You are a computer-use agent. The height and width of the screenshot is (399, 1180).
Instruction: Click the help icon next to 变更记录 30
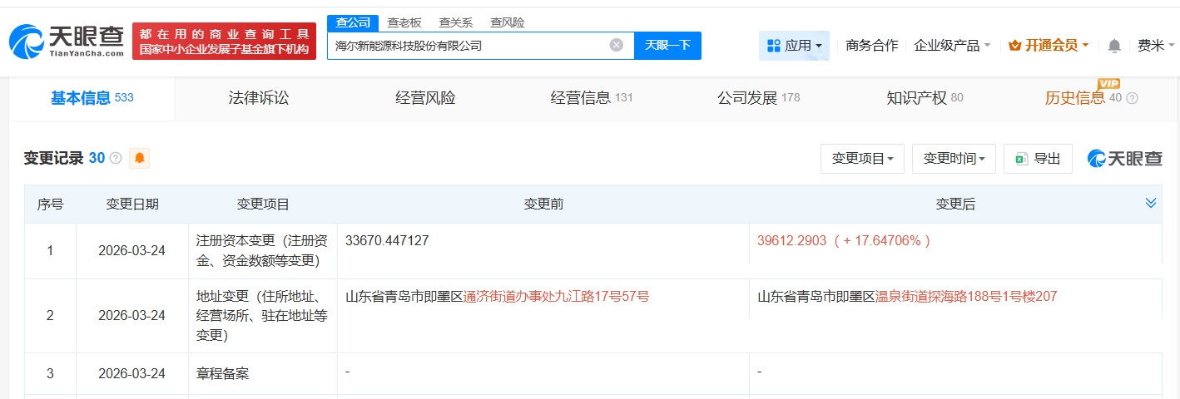point(116,158)
